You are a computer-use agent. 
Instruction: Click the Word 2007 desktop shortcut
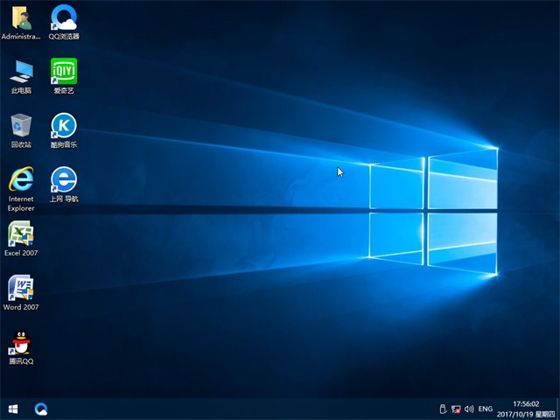21,289
